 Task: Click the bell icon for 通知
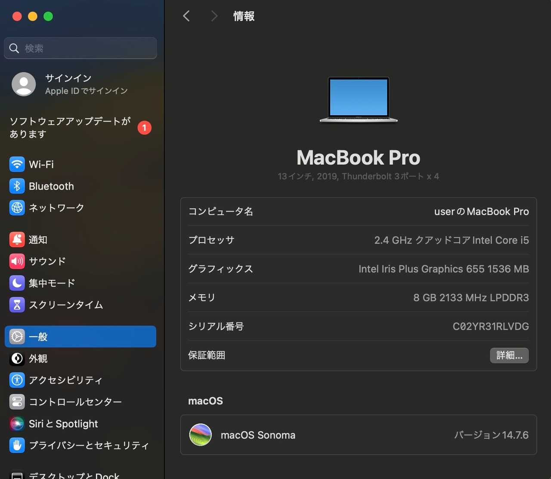point(17,239)
